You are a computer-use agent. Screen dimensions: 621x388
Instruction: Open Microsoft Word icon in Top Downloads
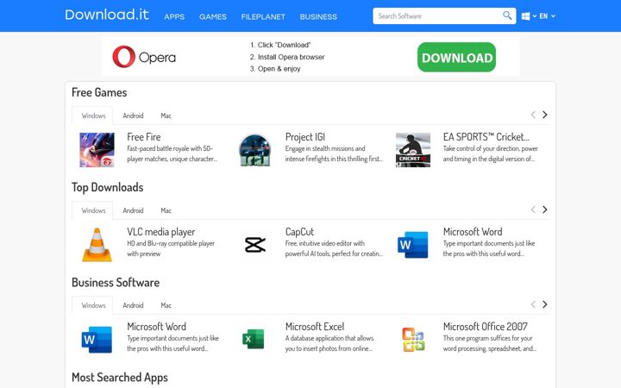pos(413,245)
